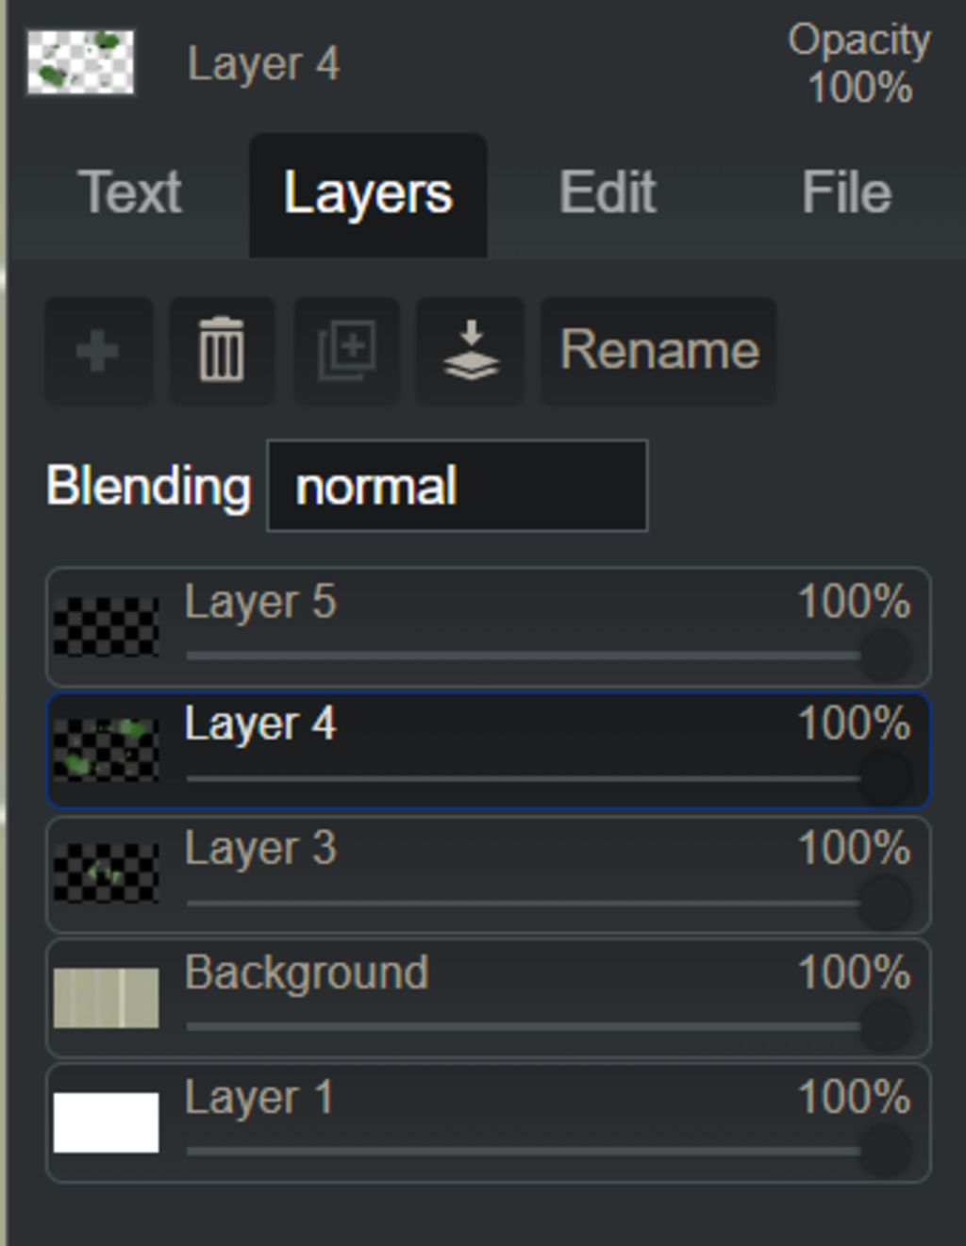Click the current layer preview thumbnail at top
This screenshot has width=966, height=1246.
point(80,62)
